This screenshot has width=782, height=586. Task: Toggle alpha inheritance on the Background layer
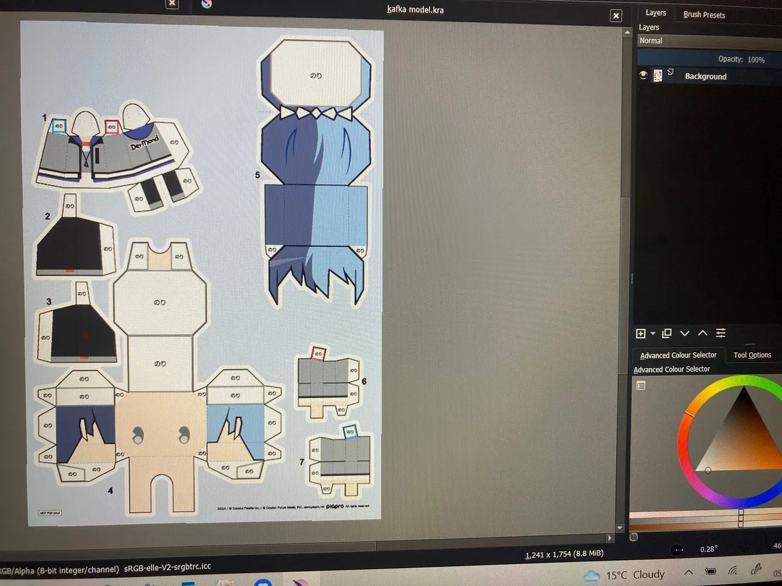tap(670, 71)
